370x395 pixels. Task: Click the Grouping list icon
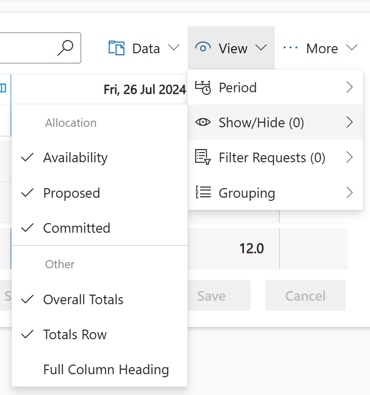click(x=203, y=192)
